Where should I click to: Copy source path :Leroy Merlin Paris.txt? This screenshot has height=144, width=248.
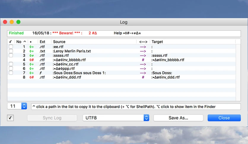(72, 51)
